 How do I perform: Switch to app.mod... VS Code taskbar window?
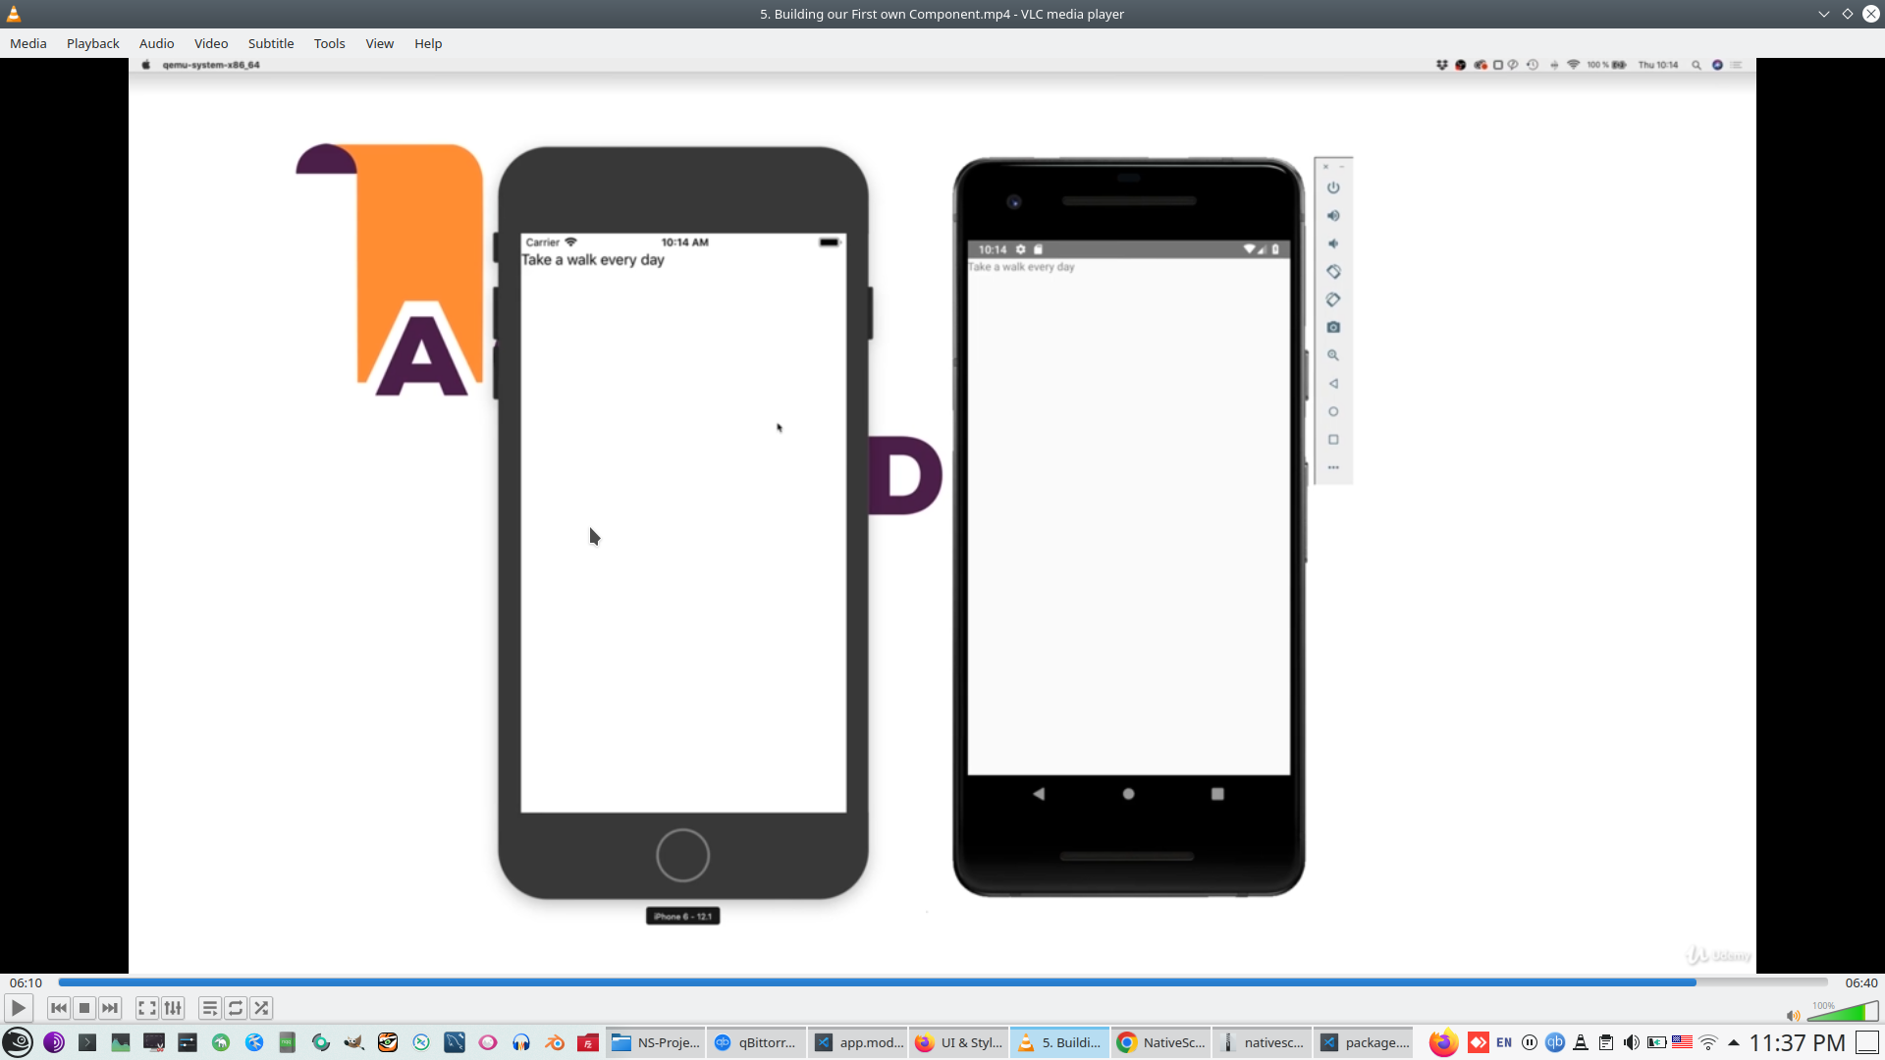click(859, 1042)
